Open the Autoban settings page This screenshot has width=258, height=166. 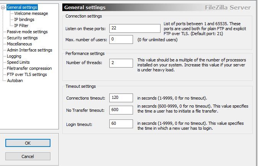15,81
